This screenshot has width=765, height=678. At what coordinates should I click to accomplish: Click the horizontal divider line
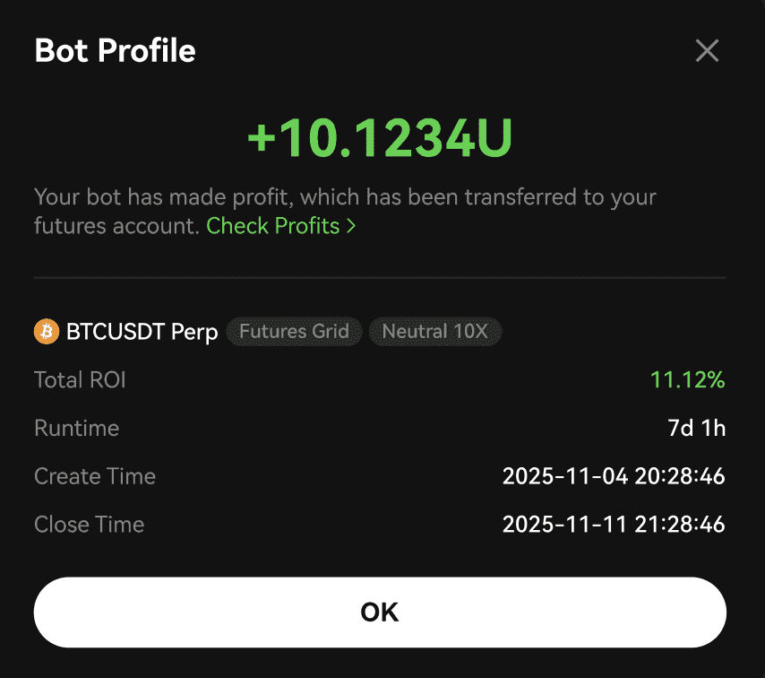click(380, 278)
